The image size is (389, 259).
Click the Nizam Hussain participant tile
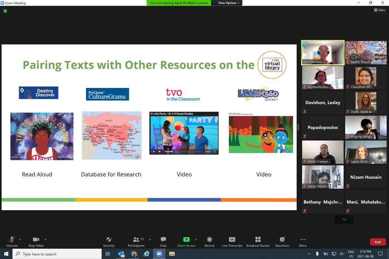tap(366, 177)
